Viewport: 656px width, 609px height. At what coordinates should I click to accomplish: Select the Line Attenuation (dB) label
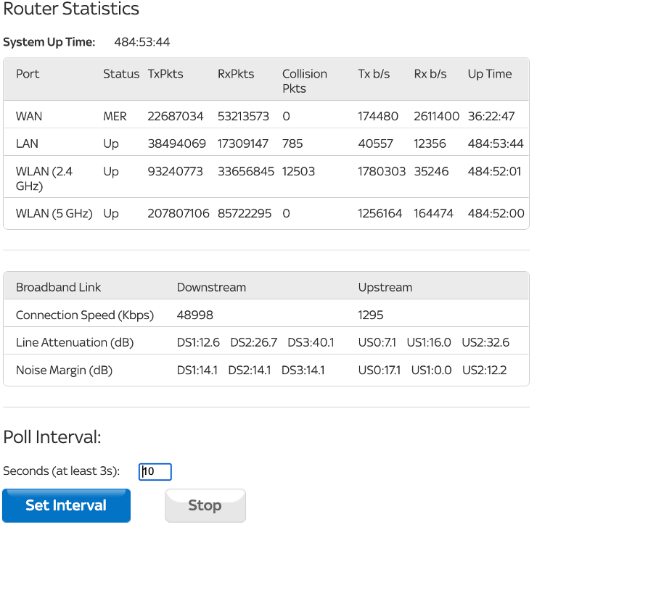[x=75, y=342]
